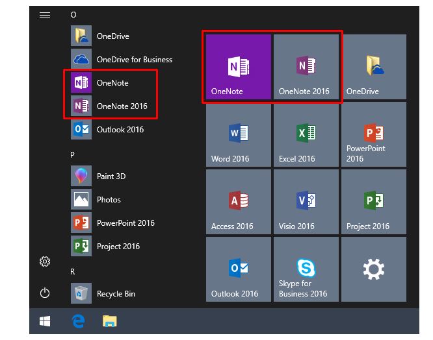Click the letter R group header

[73, 272]
